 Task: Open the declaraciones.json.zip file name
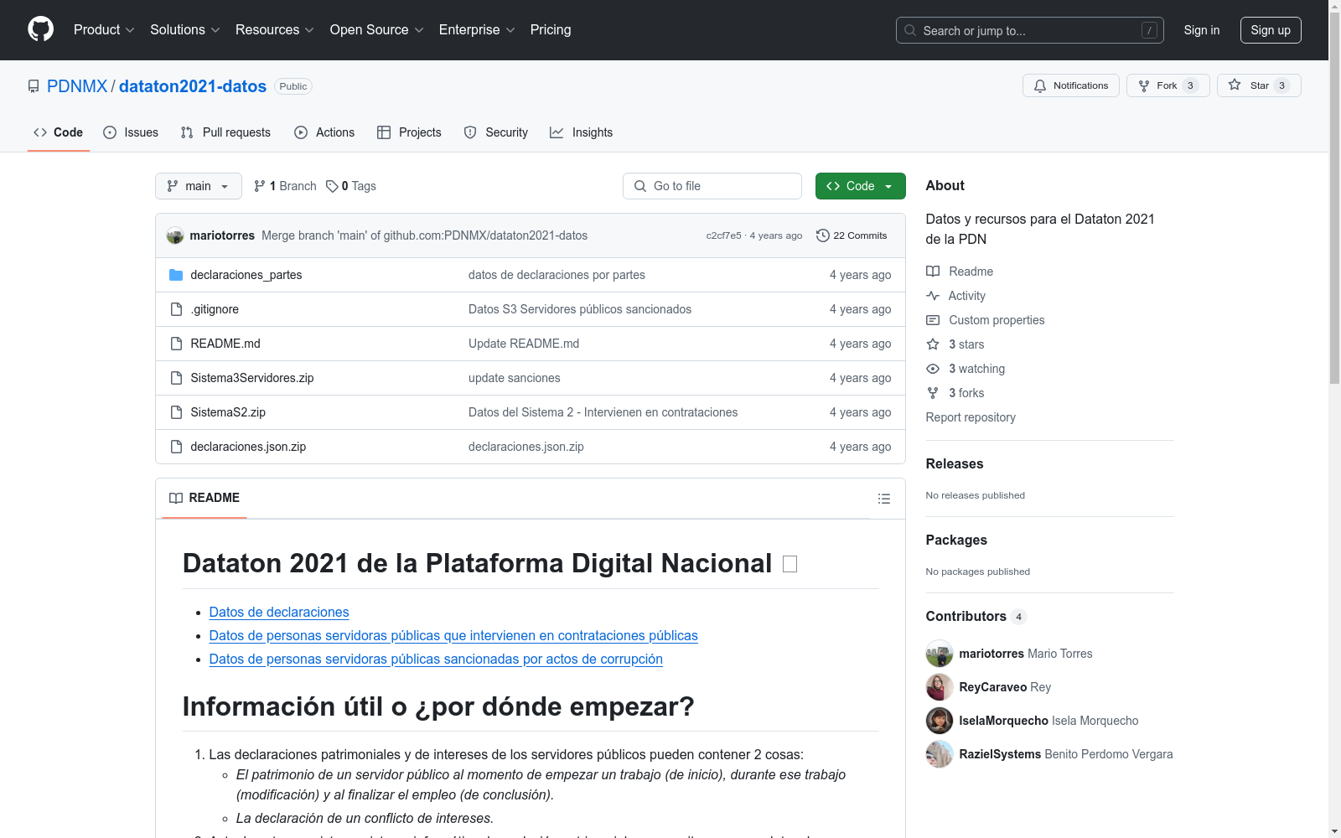[248, 447]
